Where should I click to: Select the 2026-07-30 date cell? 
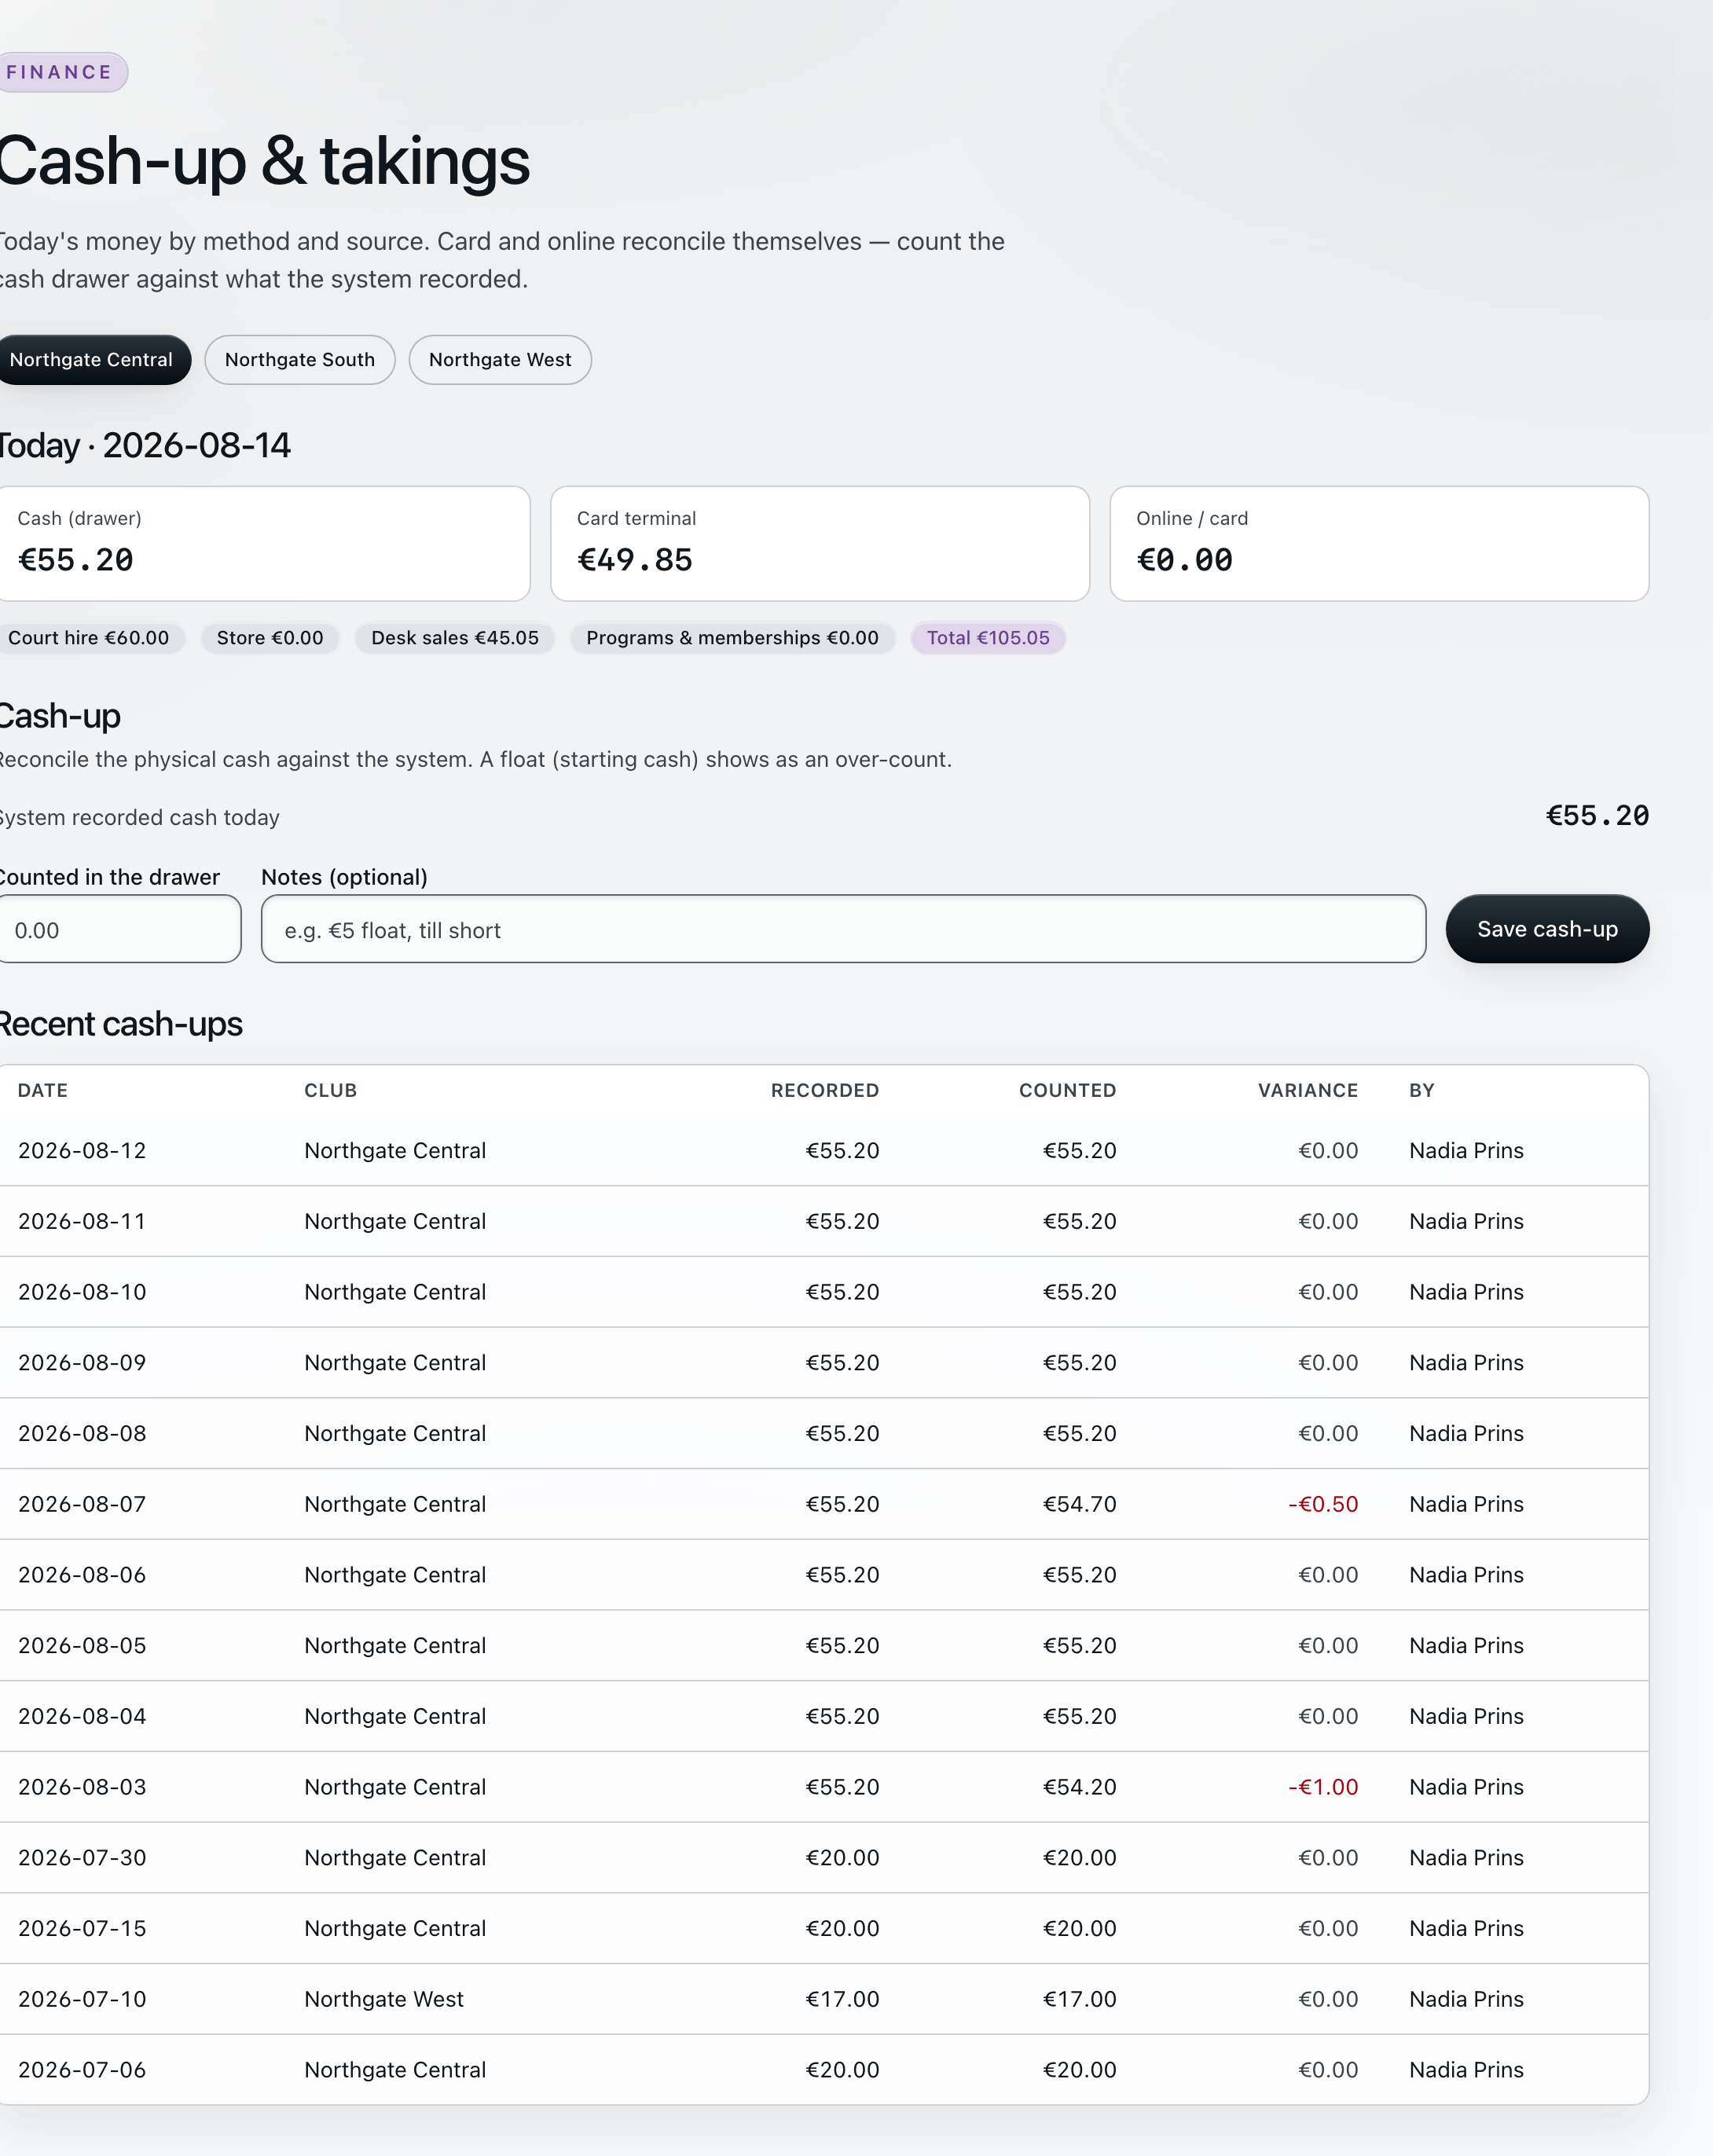coord(82,1858)
